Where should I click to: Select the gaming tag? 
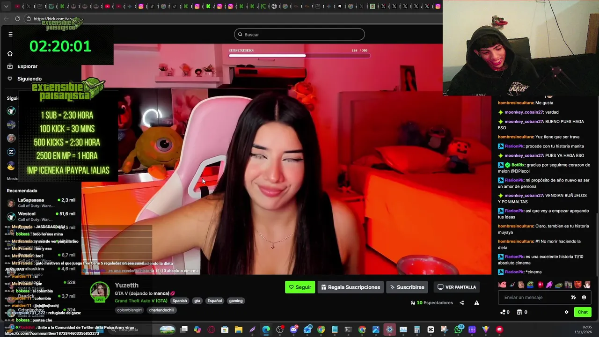tap(236, 300)
